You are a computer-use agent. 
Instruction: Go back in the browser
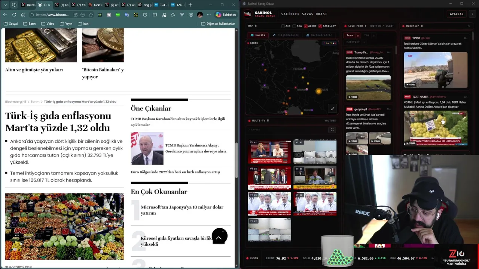pos(5,15)
